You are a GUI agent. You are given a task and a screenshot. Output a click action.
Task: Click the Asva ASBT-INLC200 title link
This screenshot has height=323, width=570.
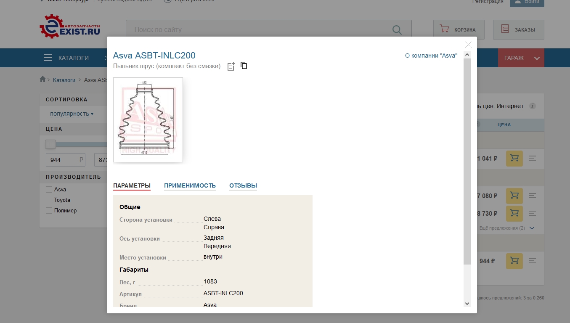click(x=154, y=56)
